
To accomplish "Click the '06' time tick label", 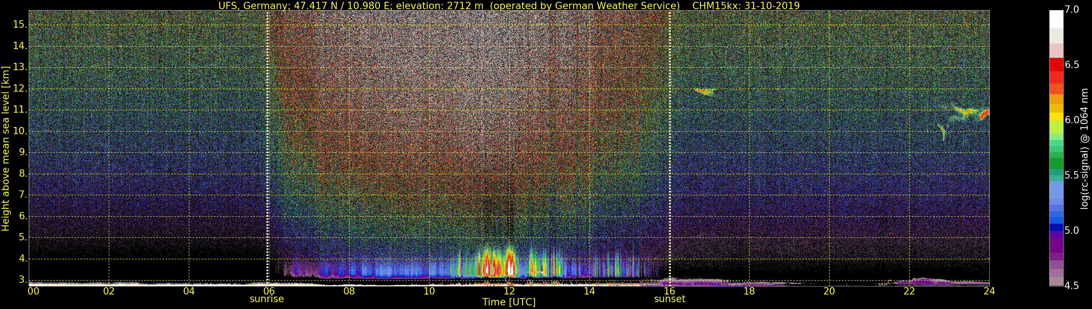I will (269, 291).
